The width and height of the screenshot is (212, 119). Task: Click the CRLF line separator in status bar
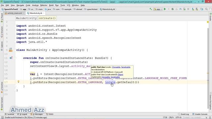tap(171, 118)
